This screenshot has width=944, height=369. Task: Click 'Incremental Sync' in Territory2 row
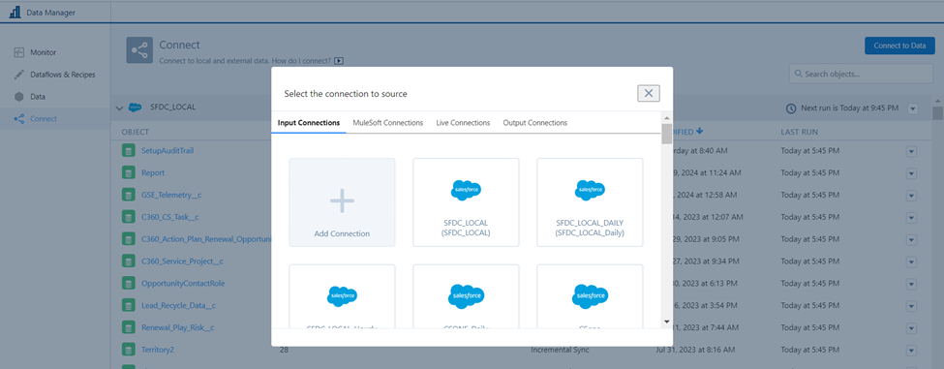click(560, 349)
